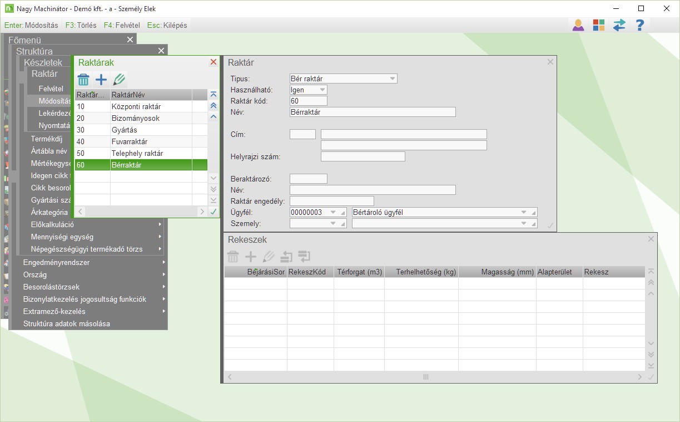Click the F3: Törlés shortcut button
Viewport: 680px width, 422px height.
click(81, 25)
